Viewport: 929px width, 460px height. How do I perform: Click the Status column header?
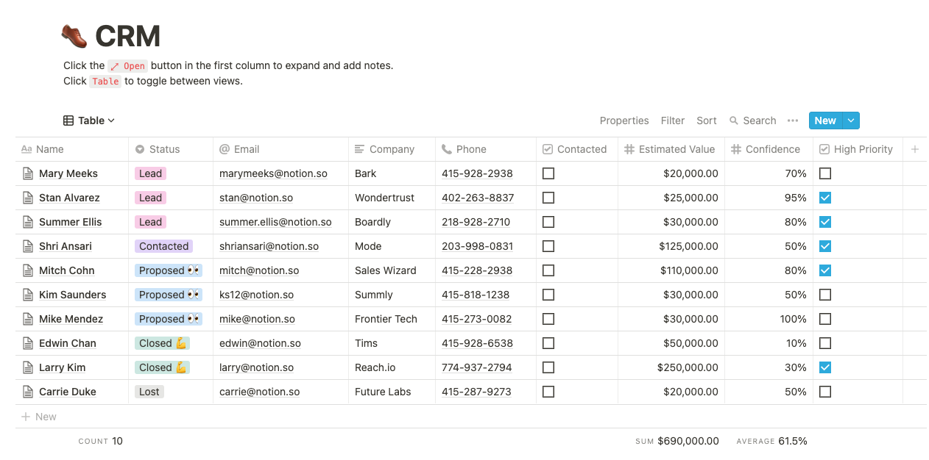(x=171, y=149)
